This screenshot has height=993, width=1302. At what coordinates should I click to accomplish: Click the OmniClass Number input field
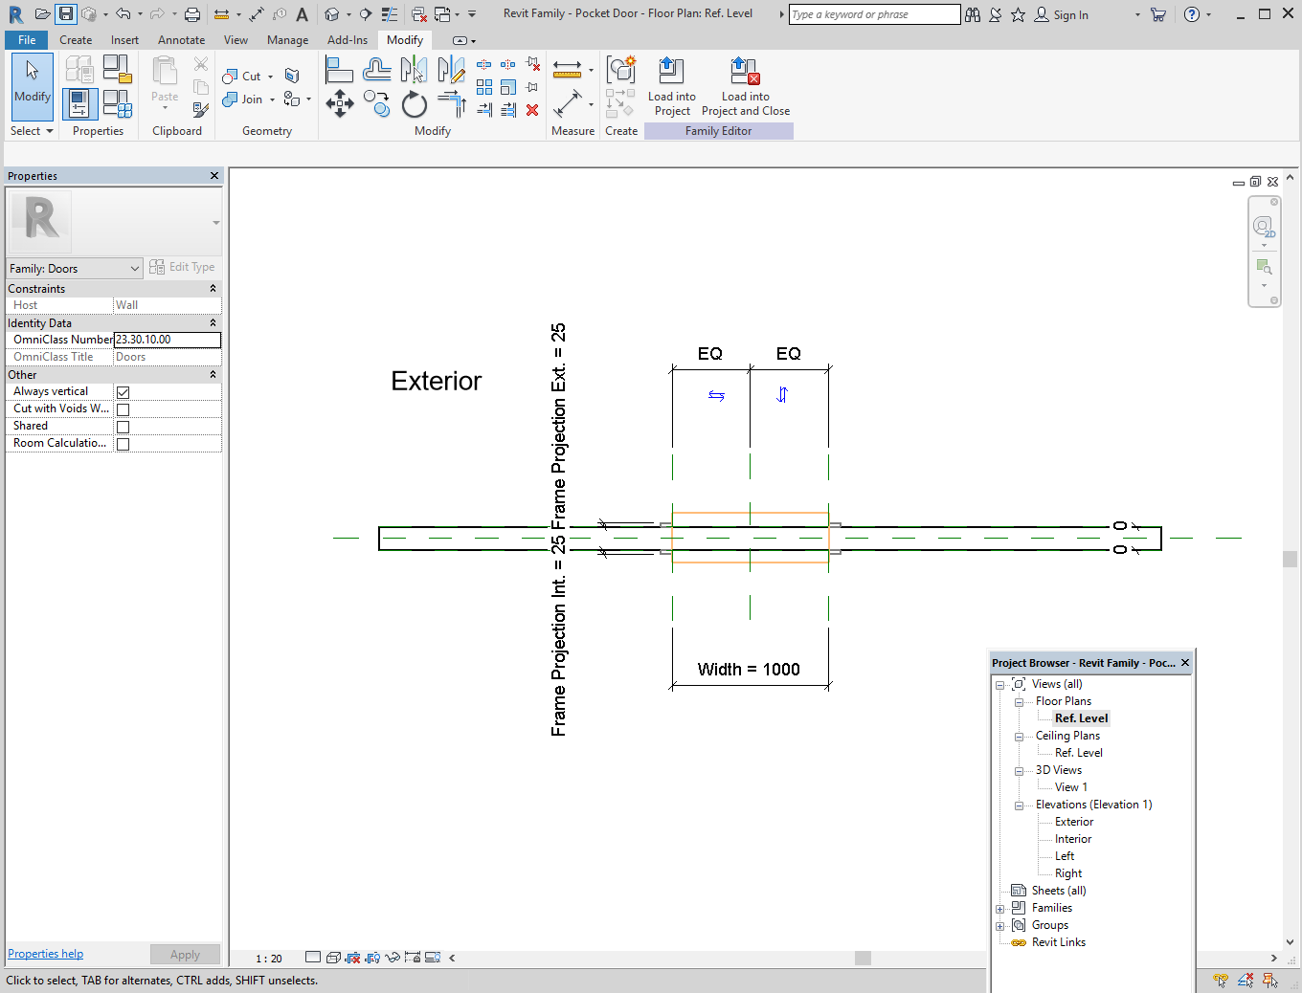point(168,340)
